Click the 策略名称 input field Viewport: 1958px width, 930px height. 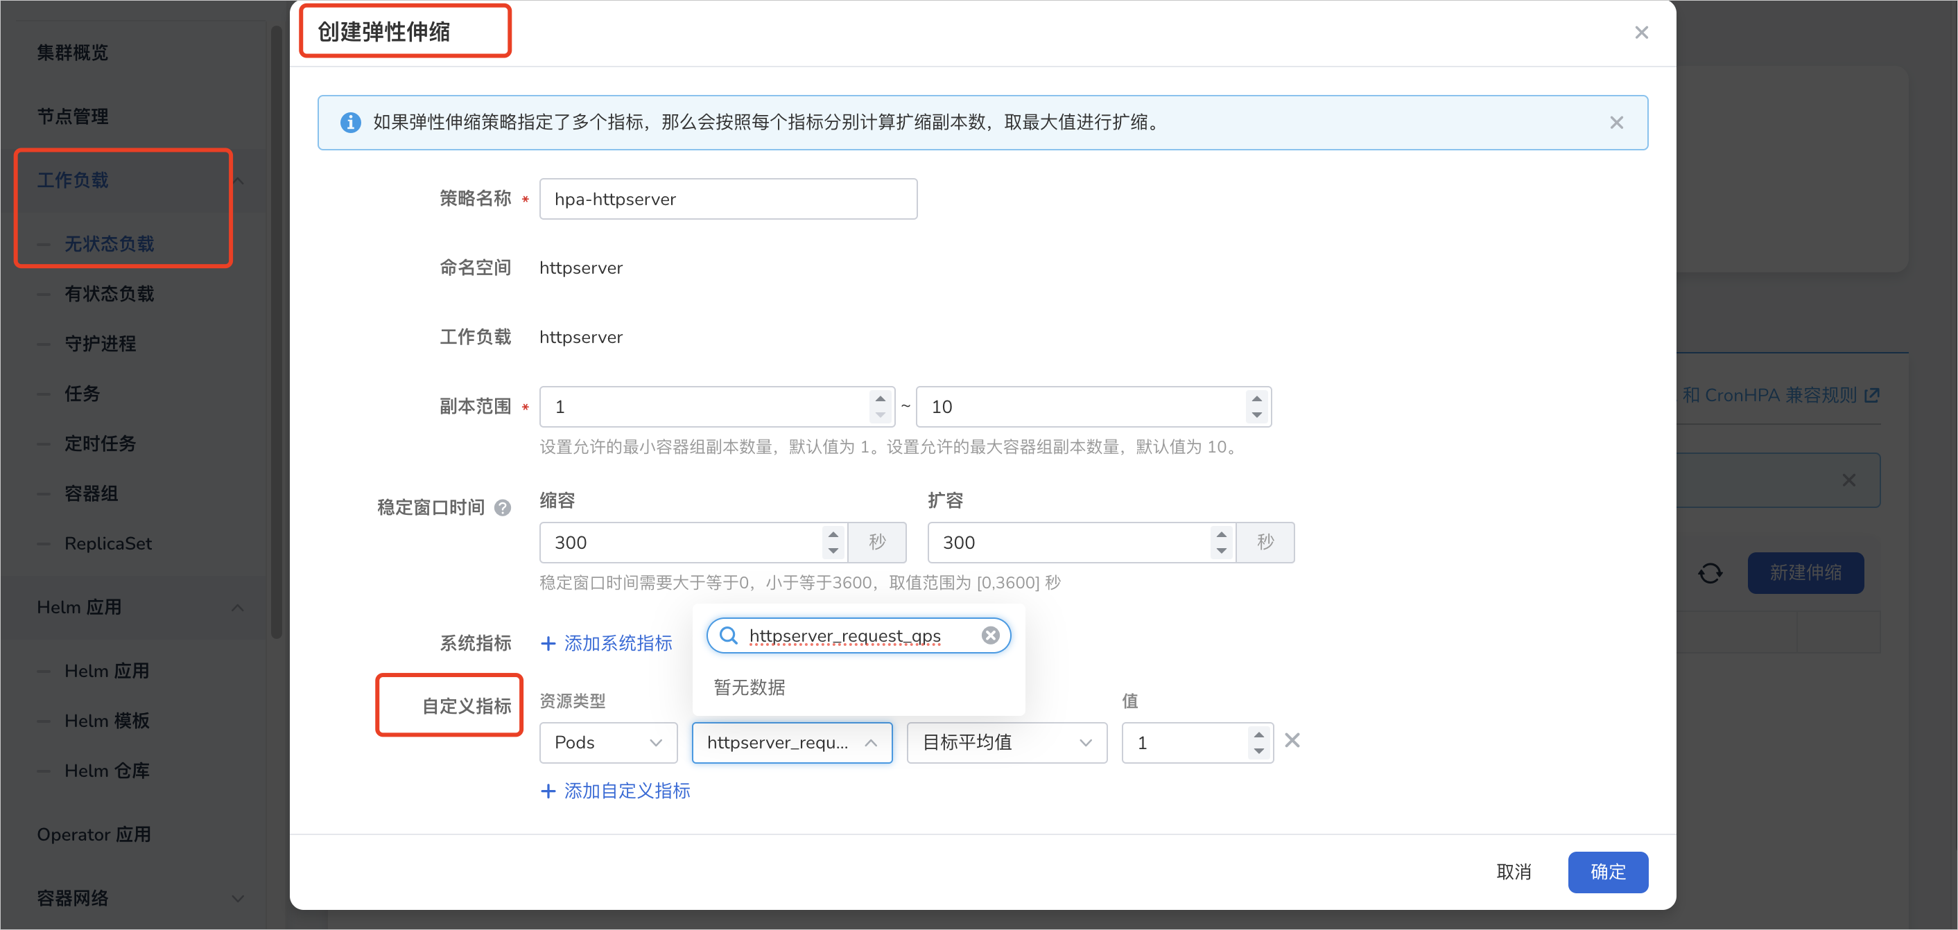728,199
